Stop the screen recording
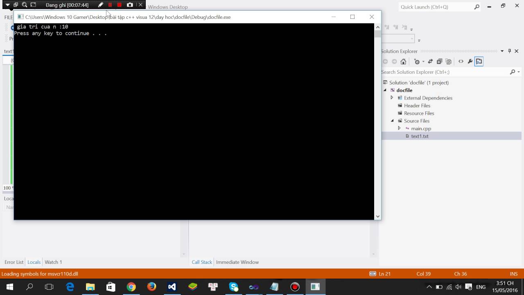This screenshot has height=295, width=524. click(x=119, y=5)
